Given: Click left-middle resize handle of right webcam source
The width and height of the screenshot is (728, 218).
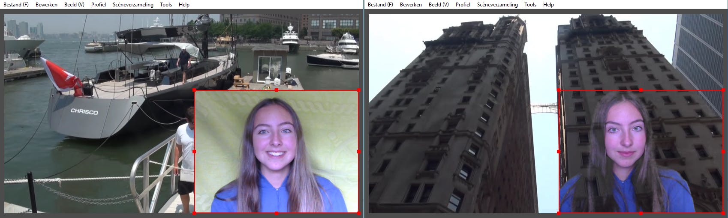Looking at the screenshot, I should [559, 152].
